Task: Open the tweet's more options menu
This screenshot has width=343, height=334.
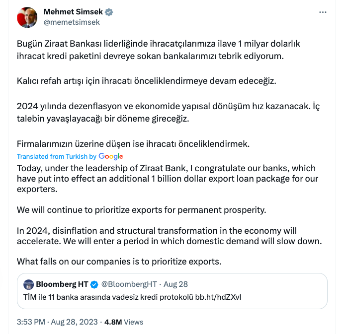Action: point(323,11)
